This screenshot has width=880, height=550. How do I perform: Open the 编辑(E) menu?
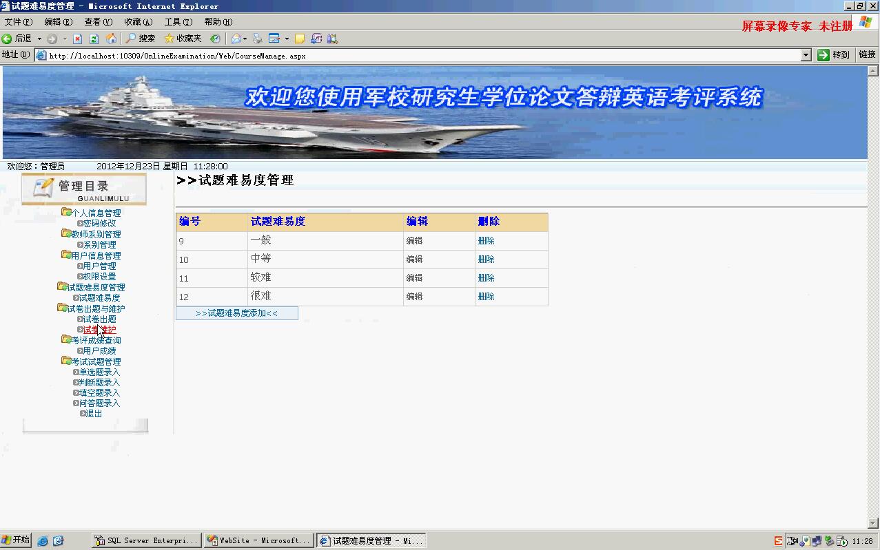(x=58, y=22)
